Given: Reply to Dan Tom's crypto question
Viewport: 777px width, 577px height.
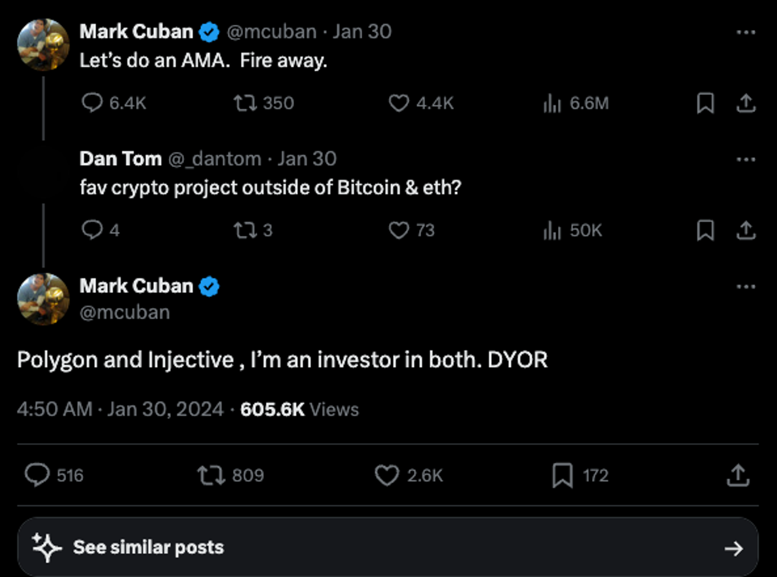Looking at the screenshot, I should coord(92,230).
